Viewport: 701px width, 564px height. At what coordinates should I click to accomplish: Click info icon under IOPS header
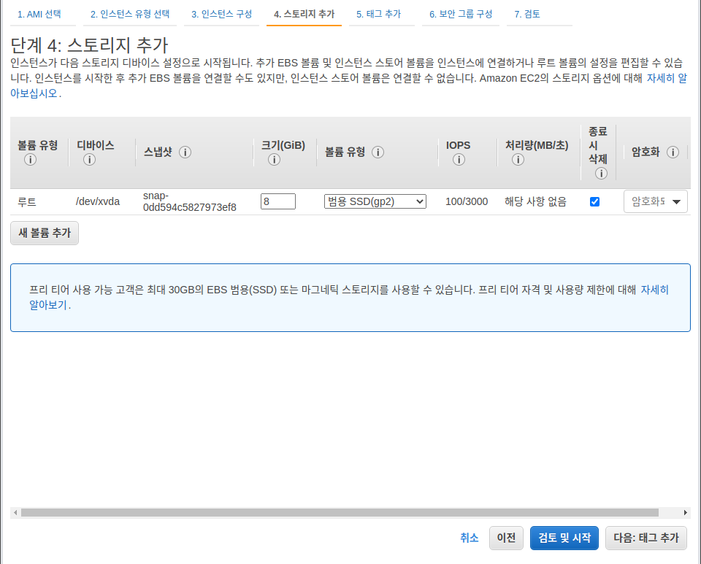(x=459, y=159)
